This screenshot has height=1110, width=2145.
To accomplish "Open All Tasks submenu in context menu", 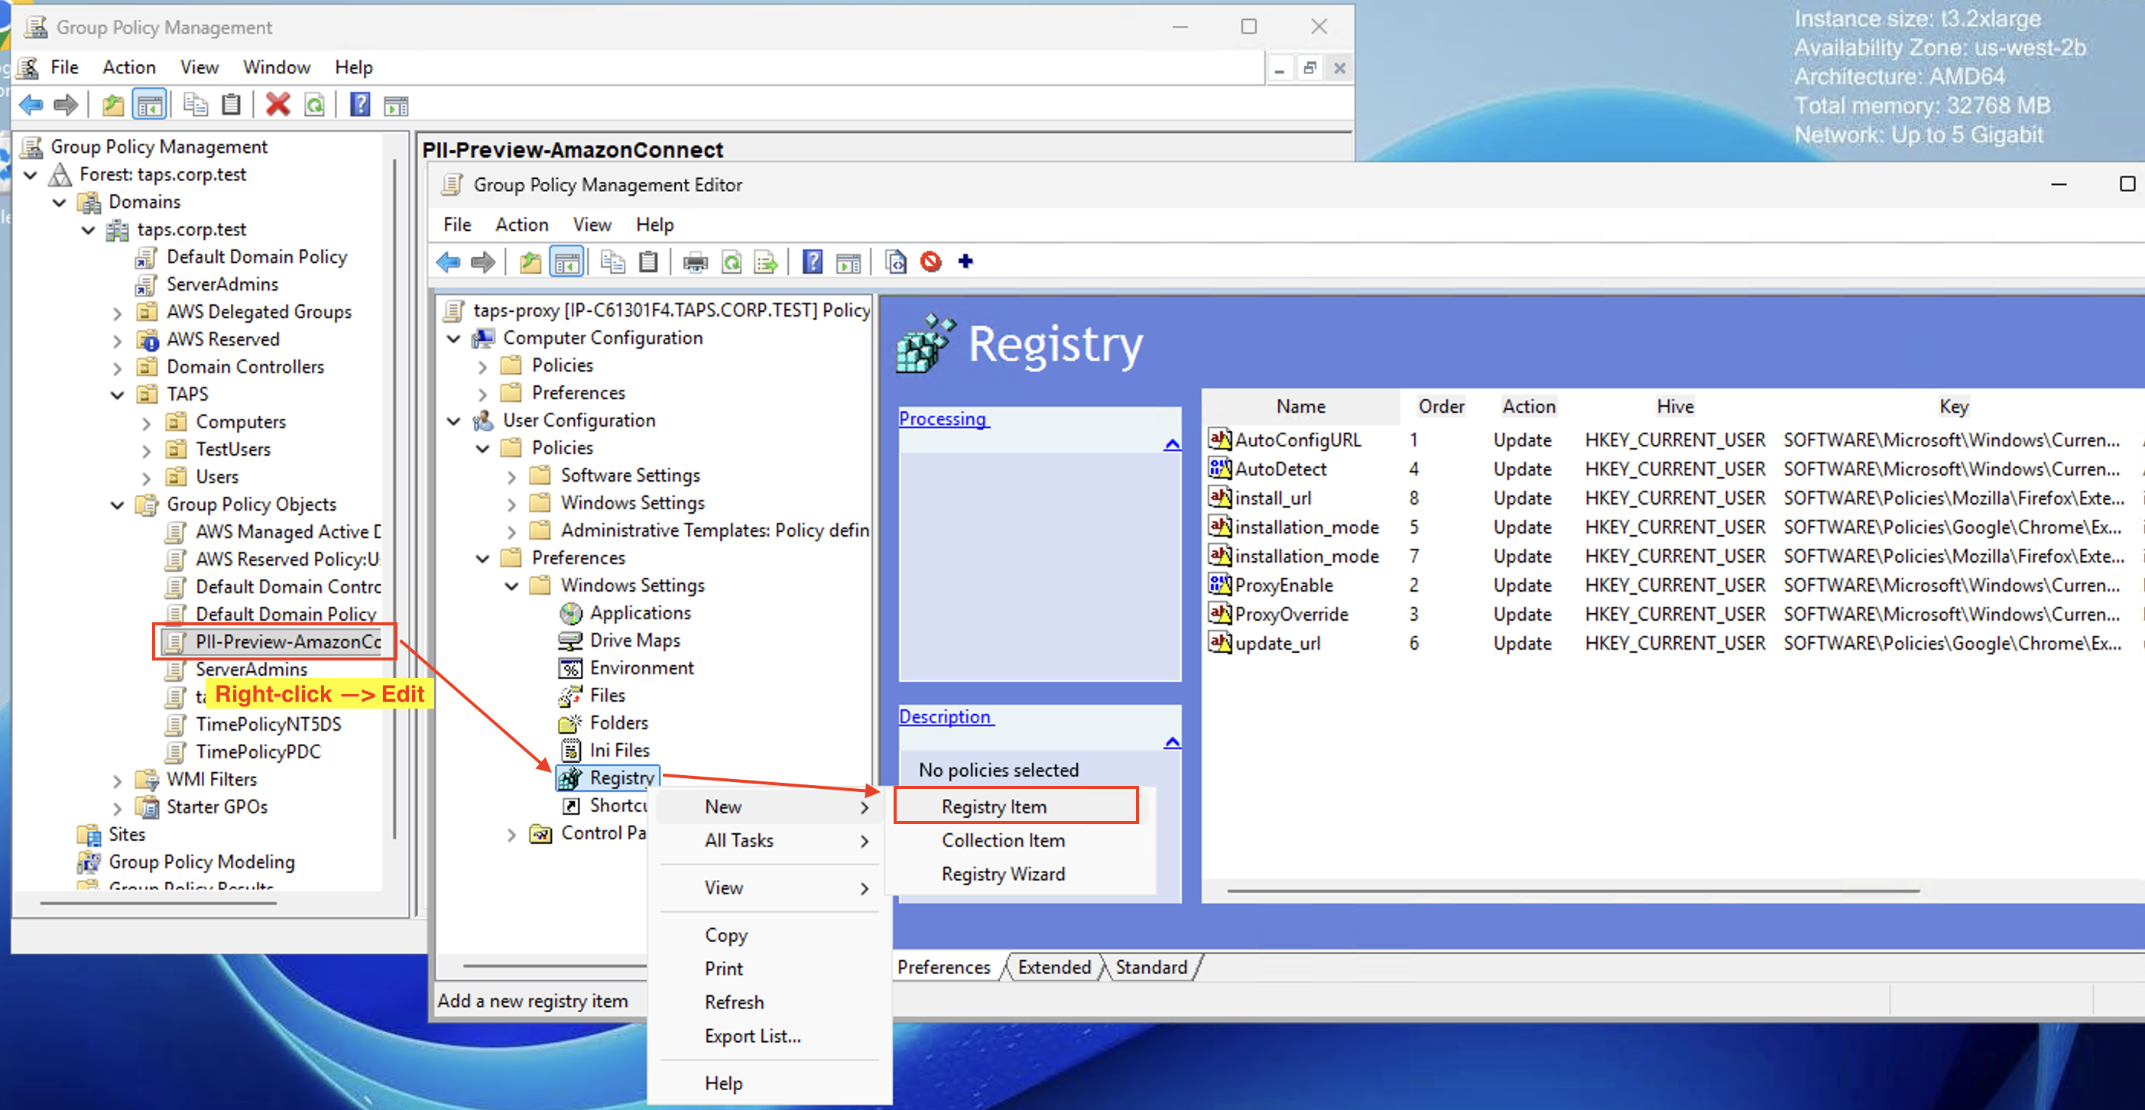I will [769, 840].
